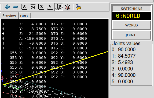The width and height of the screenshot is (154, 98).
Task: Select the Y front view icon
Action: [50, 7]
